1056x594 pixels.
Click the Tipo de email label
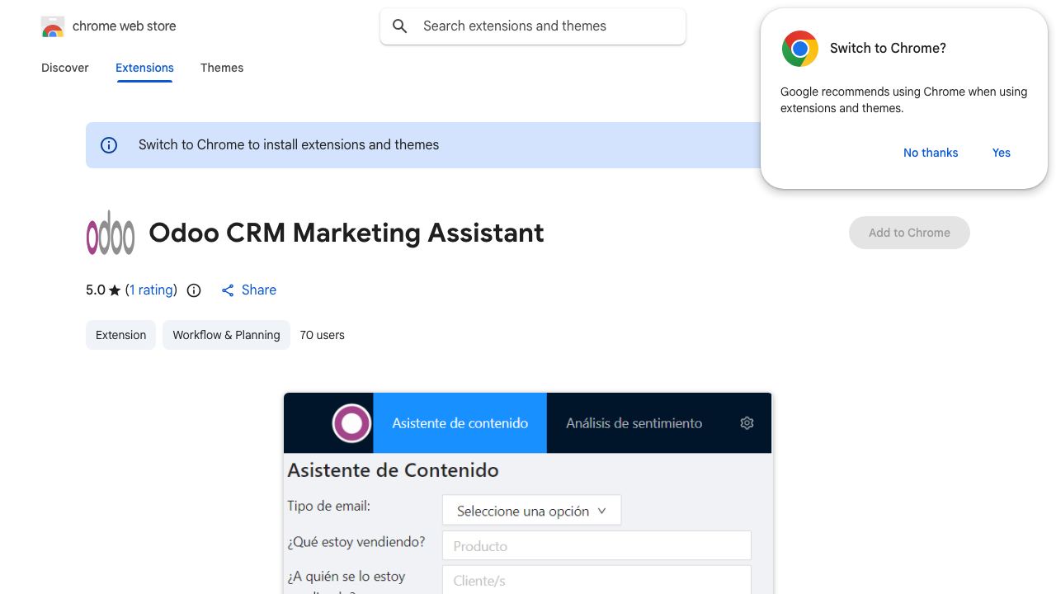pos(329,506)
